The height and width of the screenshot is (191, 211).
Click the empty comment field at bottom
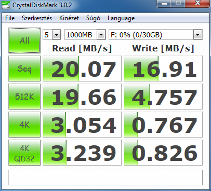click(105, 178)
